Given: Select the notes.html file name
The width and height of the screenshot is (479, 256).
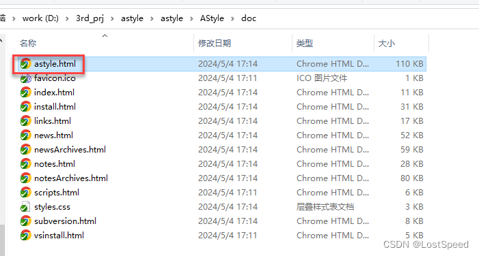Looking at the screenshot, I should point(55,164).
